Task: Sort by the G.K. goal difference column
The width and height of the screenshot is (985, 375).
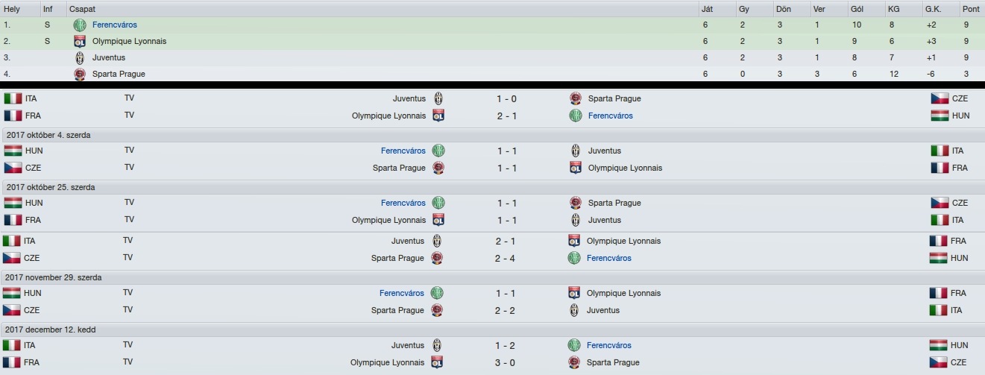Action: [x=933, y=9]
